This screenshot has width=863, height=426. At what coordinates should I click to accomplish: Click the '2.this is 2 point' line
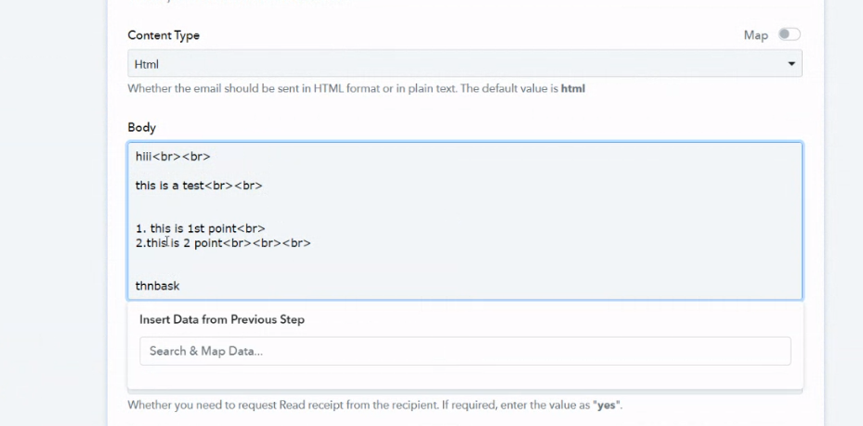click(223, 242)
